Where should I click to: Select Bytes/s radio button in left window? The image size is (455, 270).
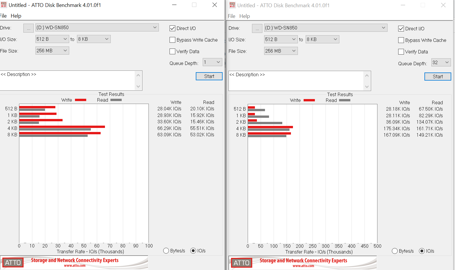click(x=166, y=251)
